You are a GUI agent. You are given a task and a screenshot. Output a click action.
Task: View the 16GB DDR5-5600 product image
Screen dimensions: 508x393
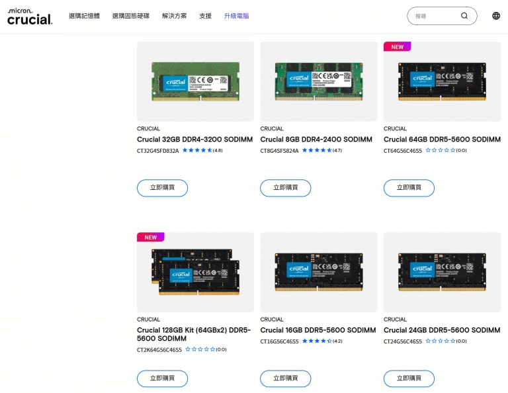coord(319,272)
